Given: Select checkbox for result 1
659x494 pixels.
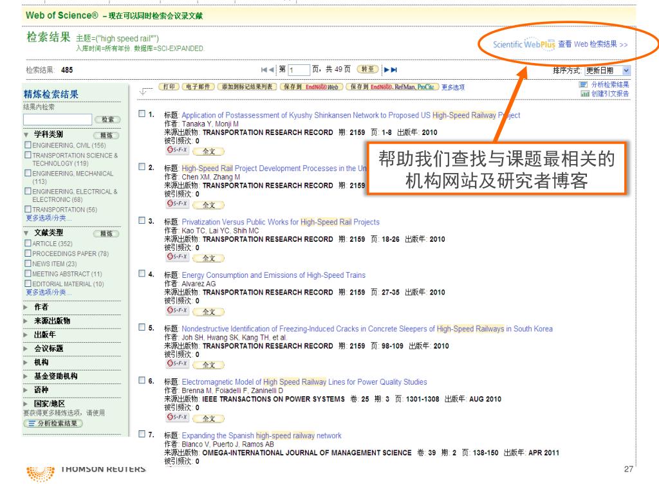Looking at the screenshot, I should click(x=142, y=113).
